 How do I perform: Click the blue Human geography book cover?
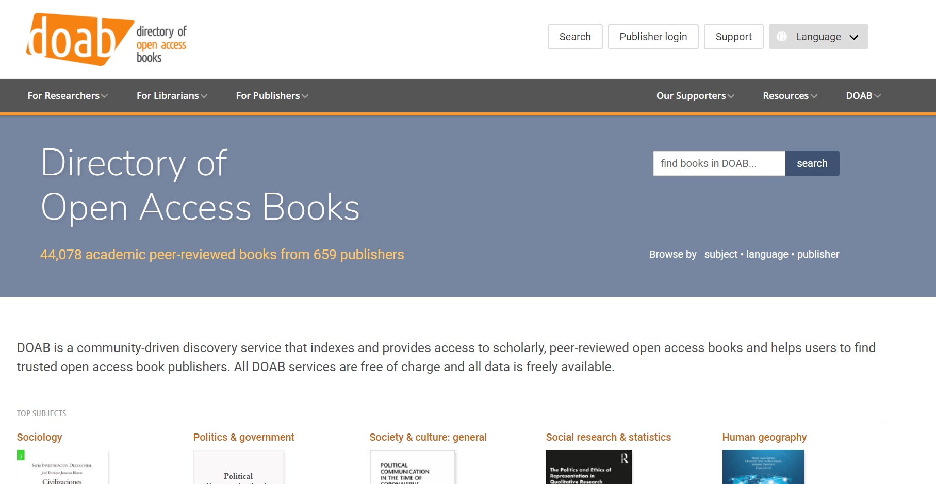tap(763, 467)
